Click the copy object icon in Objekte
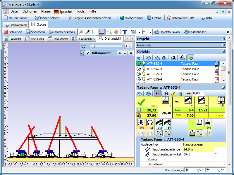 (173, 58)
